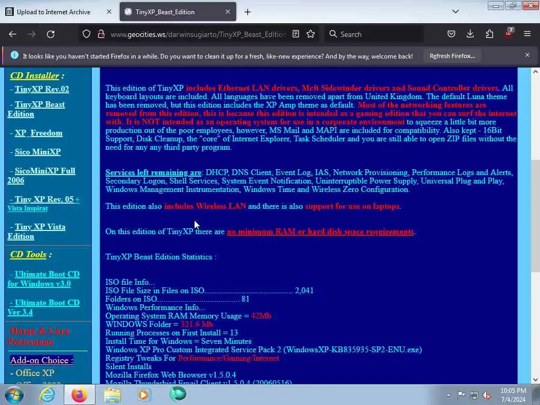Click the 321.6 Mb WINDOWS folder value
This screenshot has width=540, height=405.
tap(197, 324)
